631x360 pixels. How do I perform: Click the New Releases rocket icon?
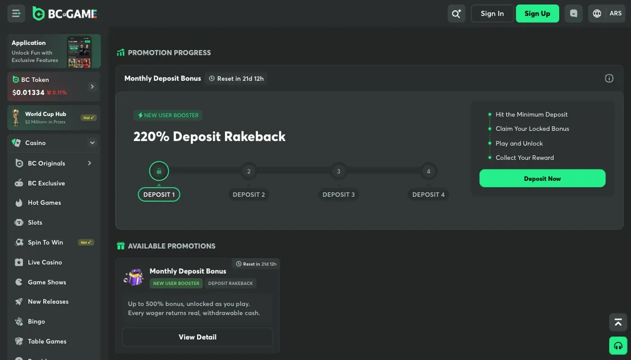point(19,301)
